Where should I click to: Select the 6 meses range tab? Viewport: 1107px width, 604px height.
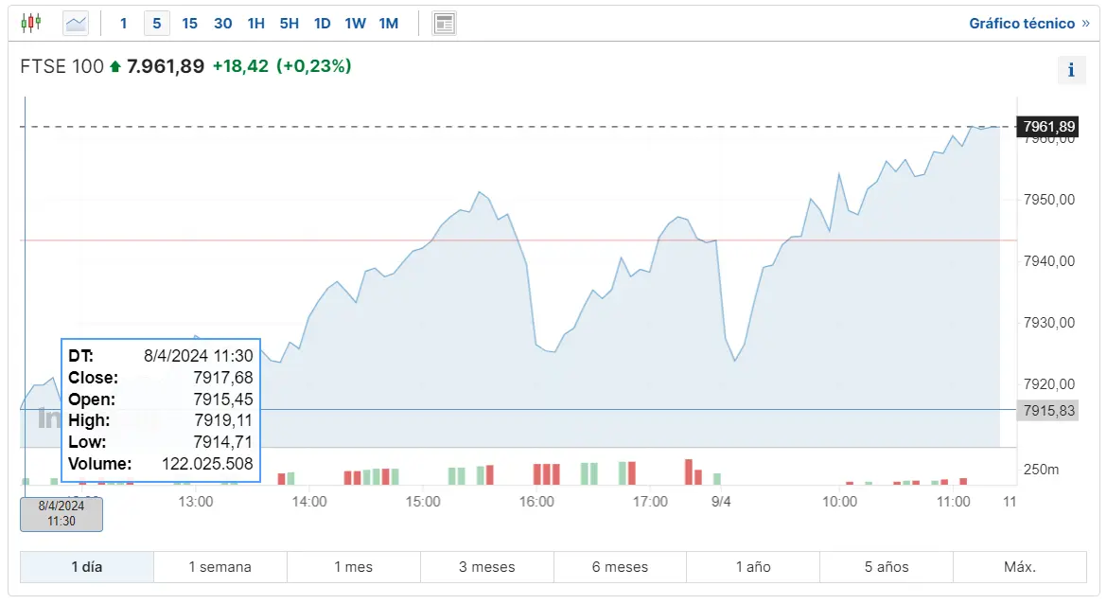click(620, 566)
